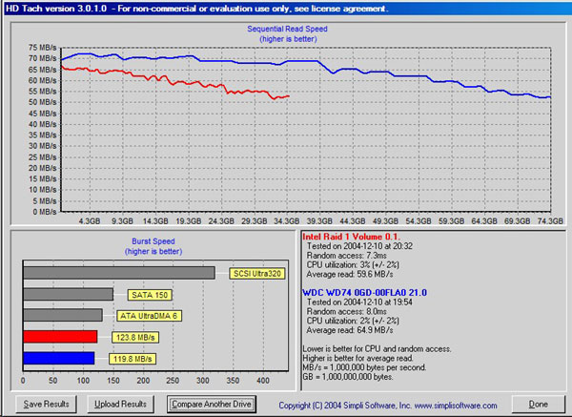
Task: Click 'Average read: 64.9 MB/s'
Action: (350, 330)
